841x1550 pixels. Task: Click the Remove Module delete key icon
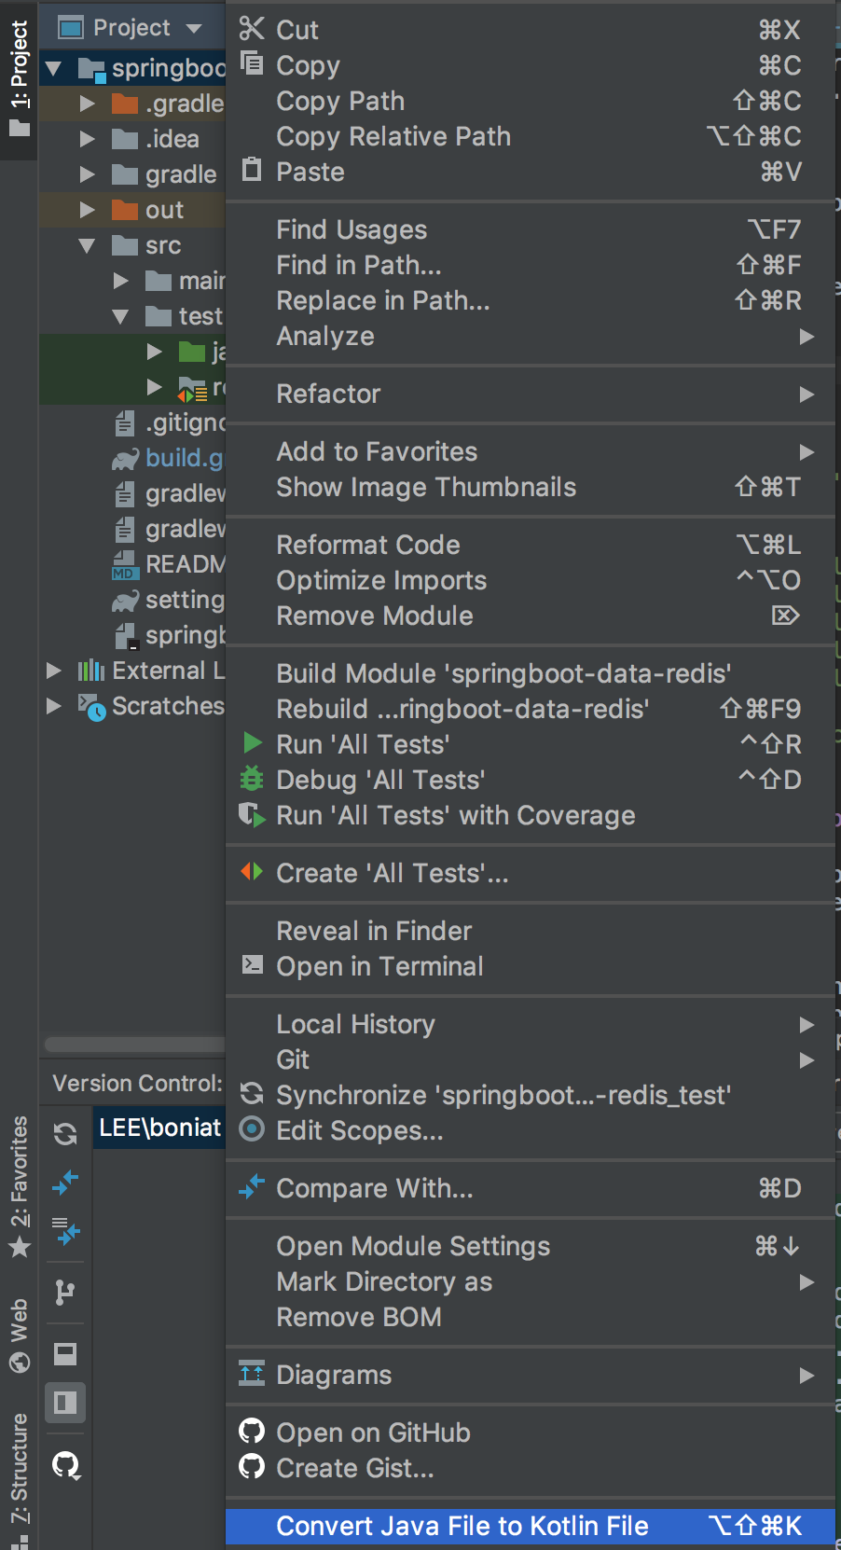[786, 616]
